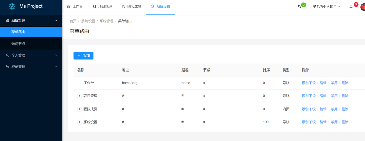Click the 系统设置 gear icon in top navigation
Viewport: 365px width, 141px height.
coord(152,6)
